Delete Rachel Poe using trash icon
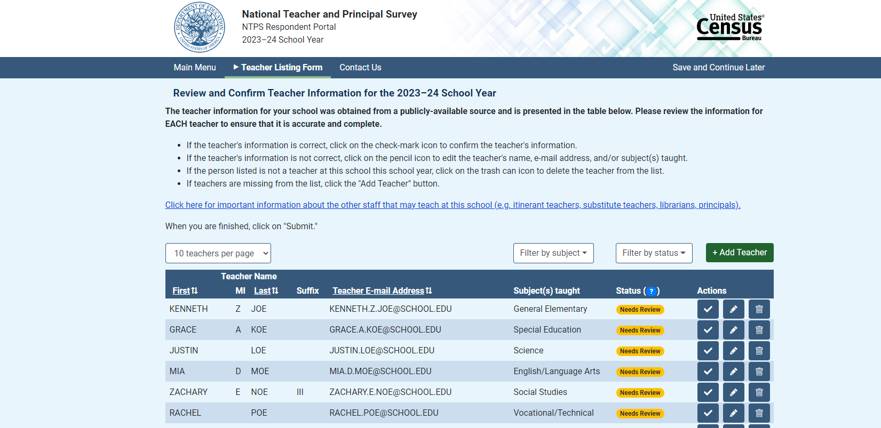The height and width of the screenshot is (428, 881). coord(759,413)
